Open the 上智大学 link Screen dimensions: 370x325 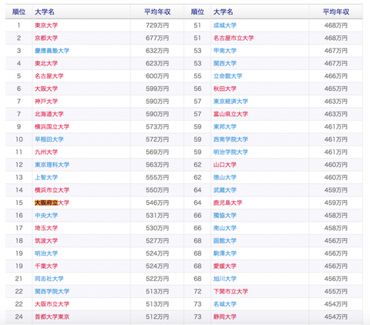[46, 177]
